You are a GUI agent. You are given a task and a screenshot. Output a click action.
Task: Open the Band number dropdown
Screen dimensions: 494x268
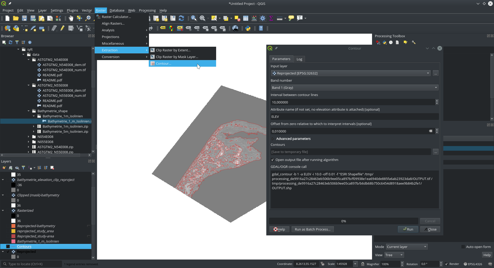tap(355, 88)
